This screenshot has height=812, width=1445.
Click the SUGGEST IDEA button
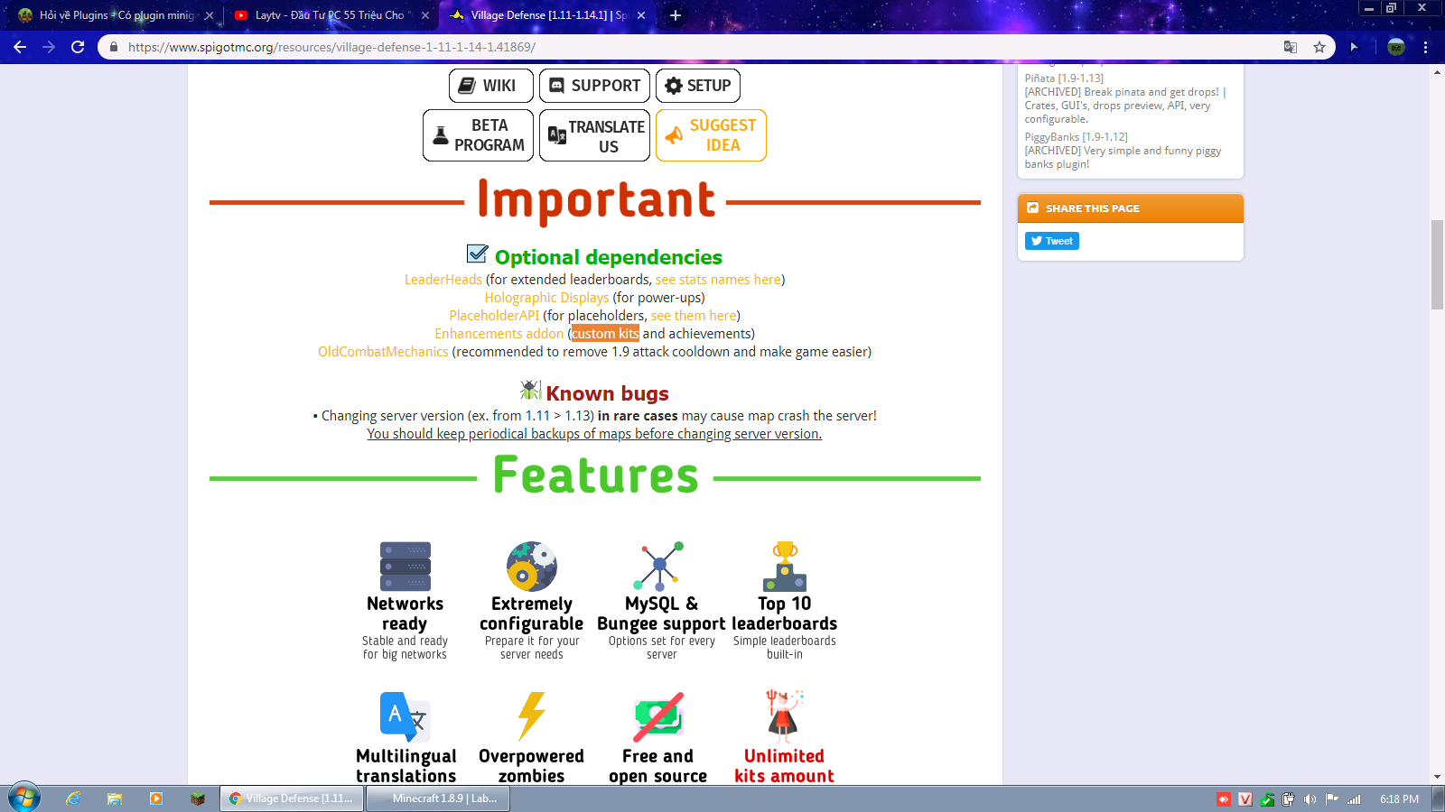[x=711, y=135]
